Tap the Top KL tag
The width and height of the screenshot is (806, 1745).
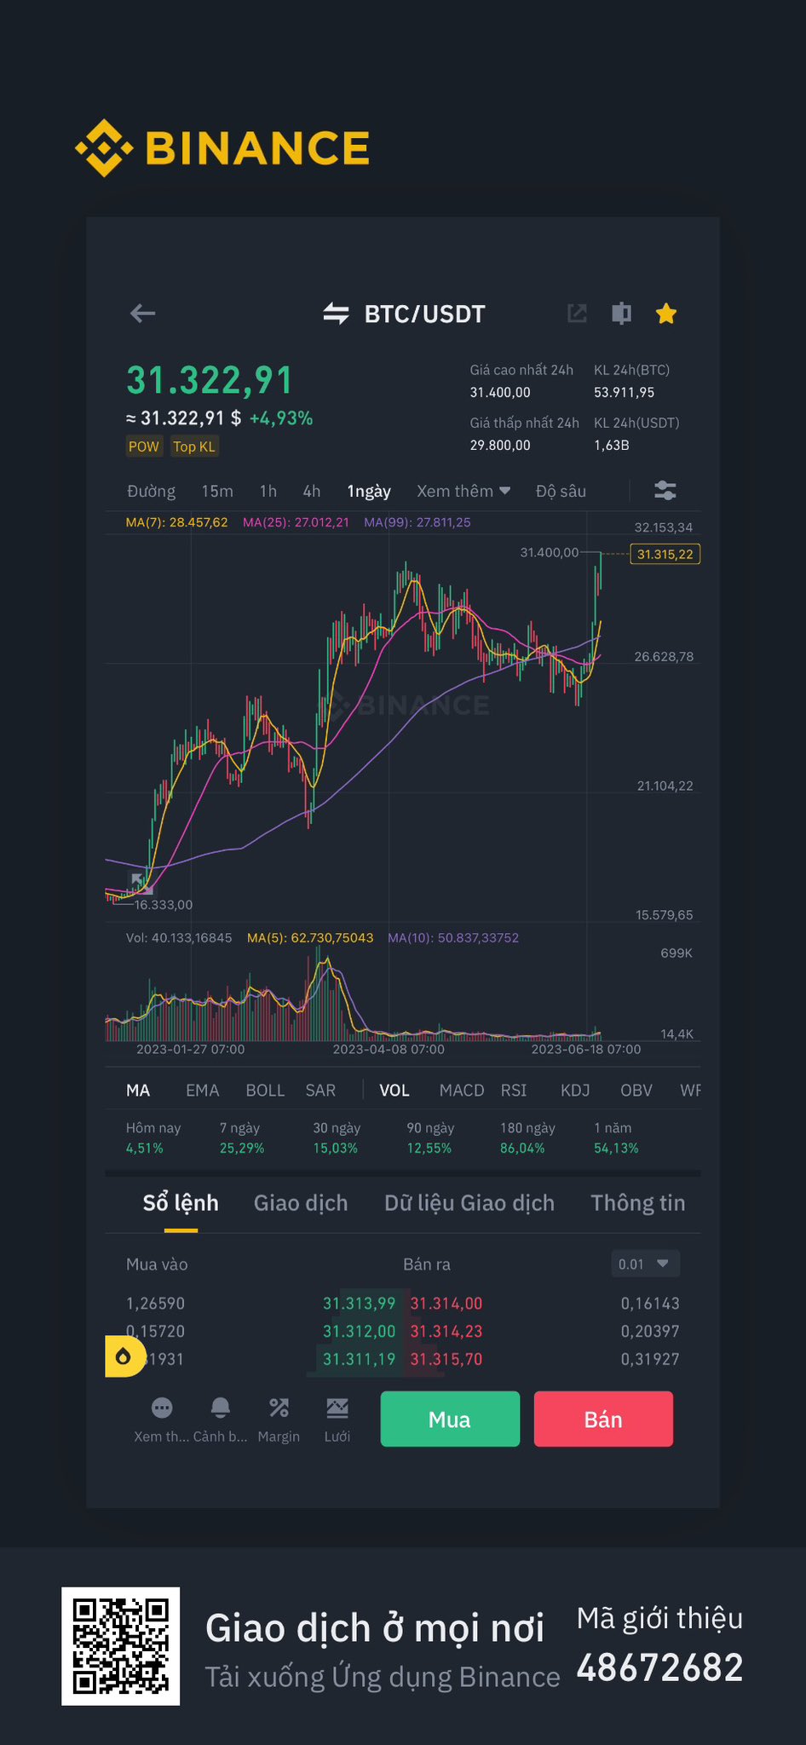tap(194, 446)
